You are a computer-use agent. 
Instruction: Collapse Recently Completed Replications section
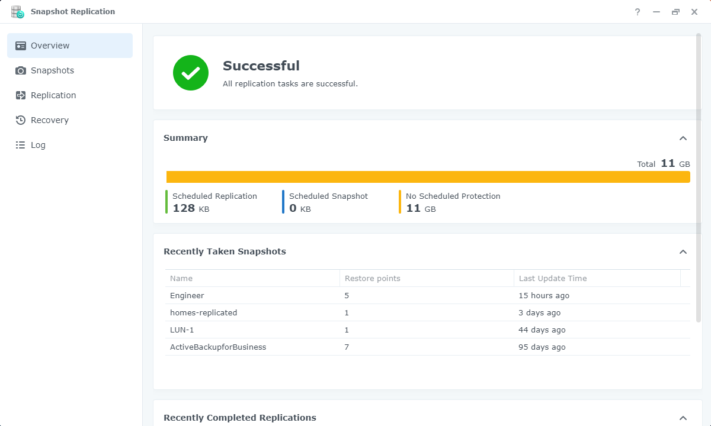coord(683,418)
